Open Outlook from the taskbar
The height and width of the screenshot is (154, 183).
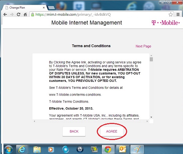pyautogui.click(x=122, y=149)
